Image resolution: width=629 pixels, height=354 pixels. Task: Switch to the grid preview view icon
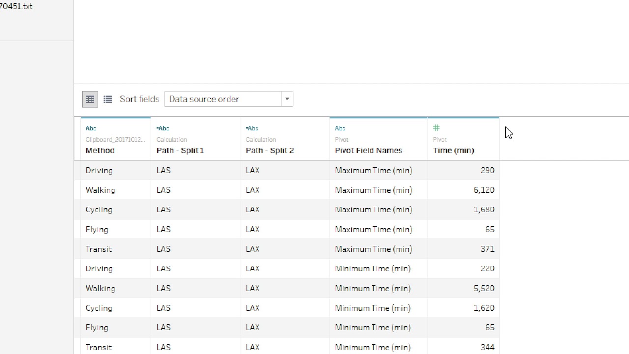(90, 99)
